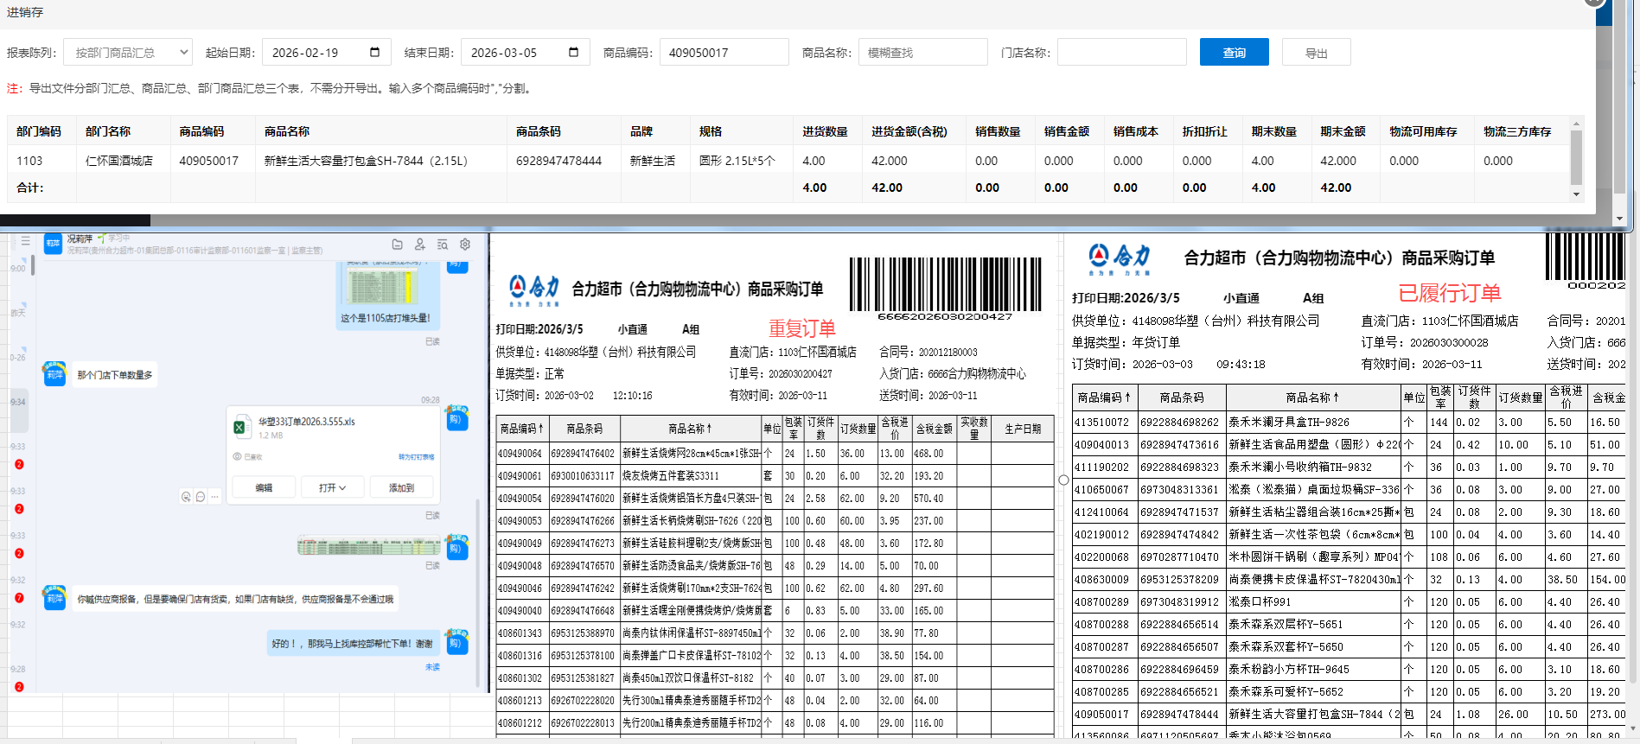This screenshot has height=744, width=1640.
Task: Click the hamburger menu icon in chat
Action: click(26, 241)
